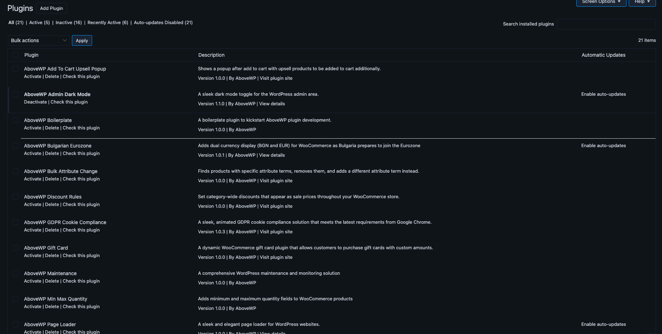Screen dimensions: 662x334
Task: Expand the Help dropdown tab
Action: click(642, 2)
